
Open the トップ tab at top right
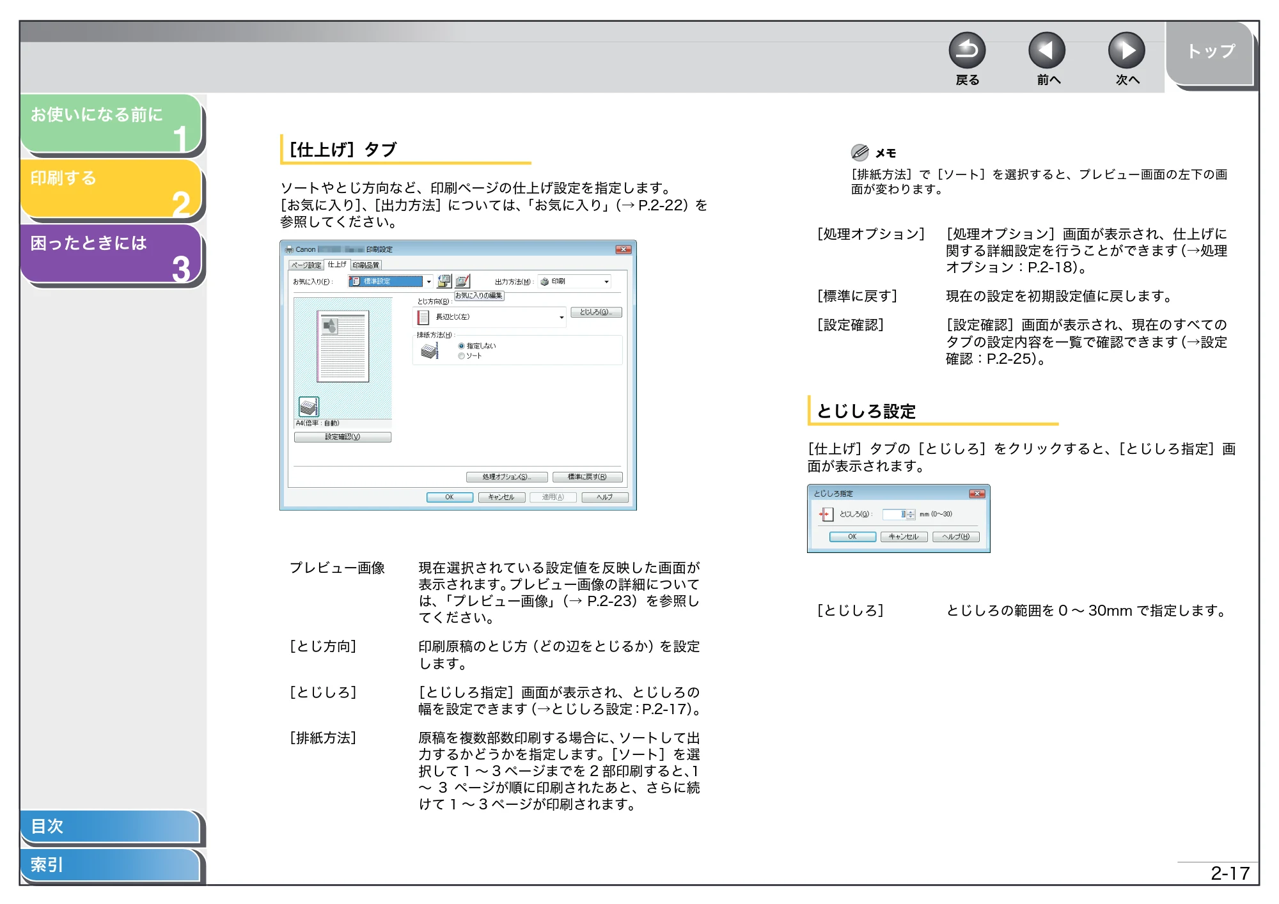[1210, 52]
